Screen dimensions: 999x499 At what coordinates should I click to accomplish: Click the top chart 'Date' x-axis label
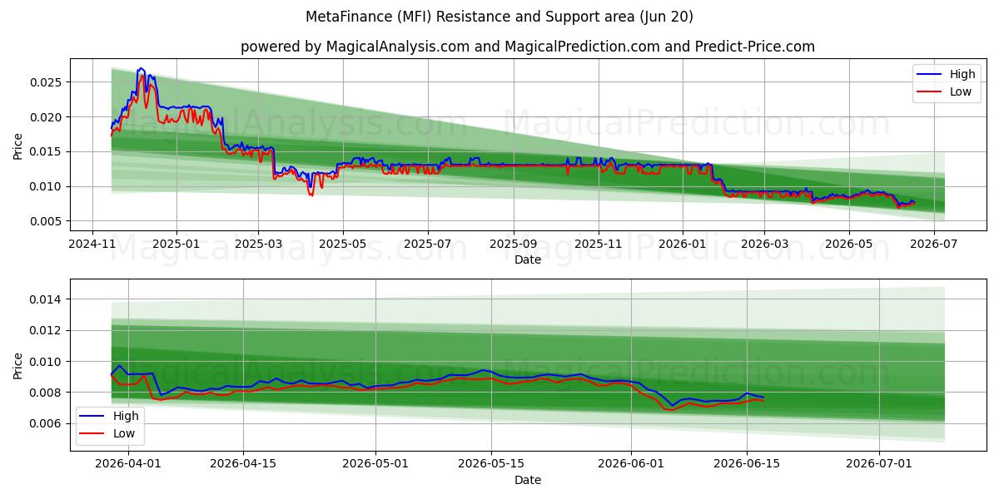[x=528, y=259]
